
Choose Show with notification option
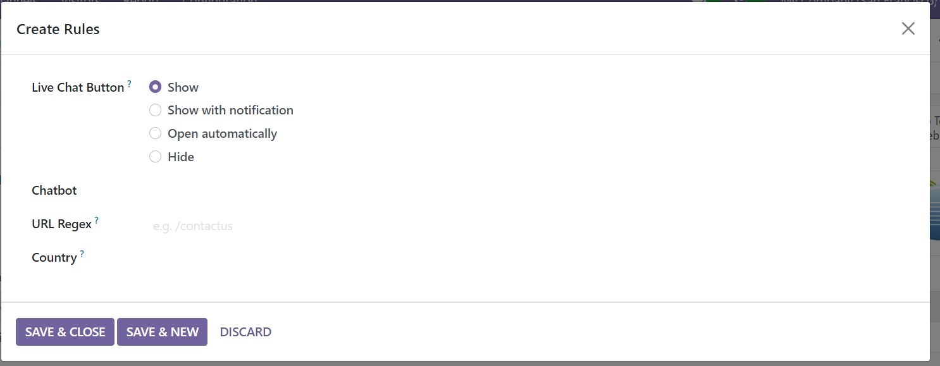click(x=155, y=110)
